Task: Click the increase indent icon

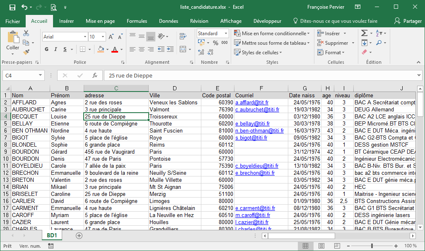Action: (170, 49)
